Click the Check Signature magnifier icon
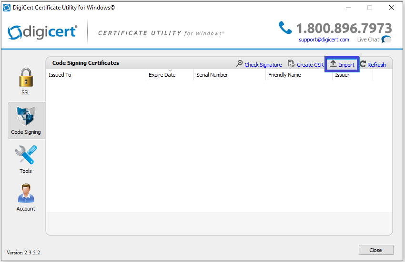405x262 pixels. [x=240, y=64]
